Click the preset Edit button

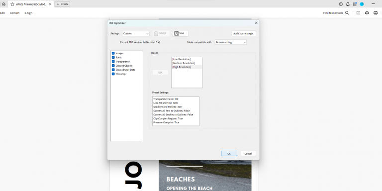tap(160, 72)
